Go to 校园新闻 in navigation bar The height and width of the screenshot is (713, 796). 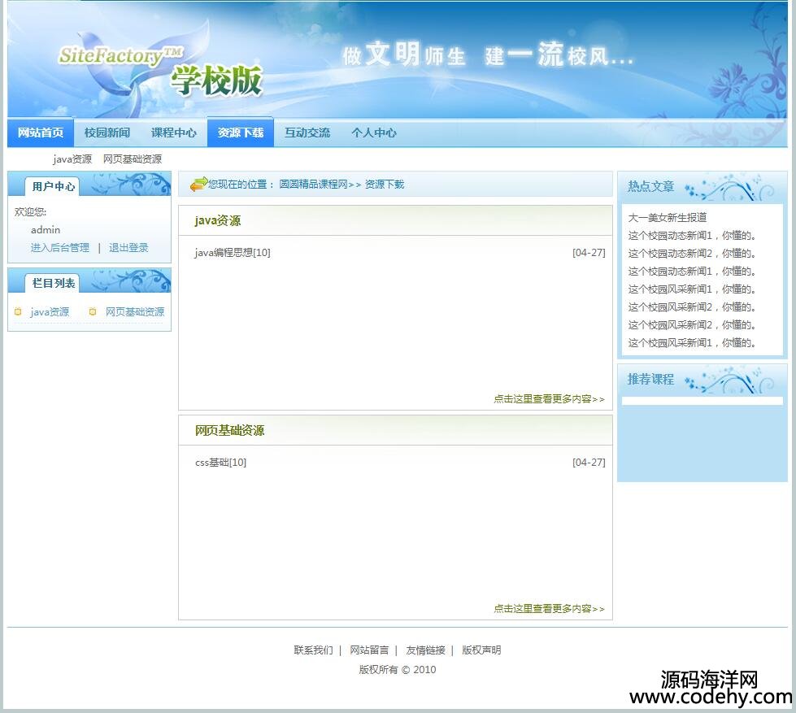tap(107, 133)
